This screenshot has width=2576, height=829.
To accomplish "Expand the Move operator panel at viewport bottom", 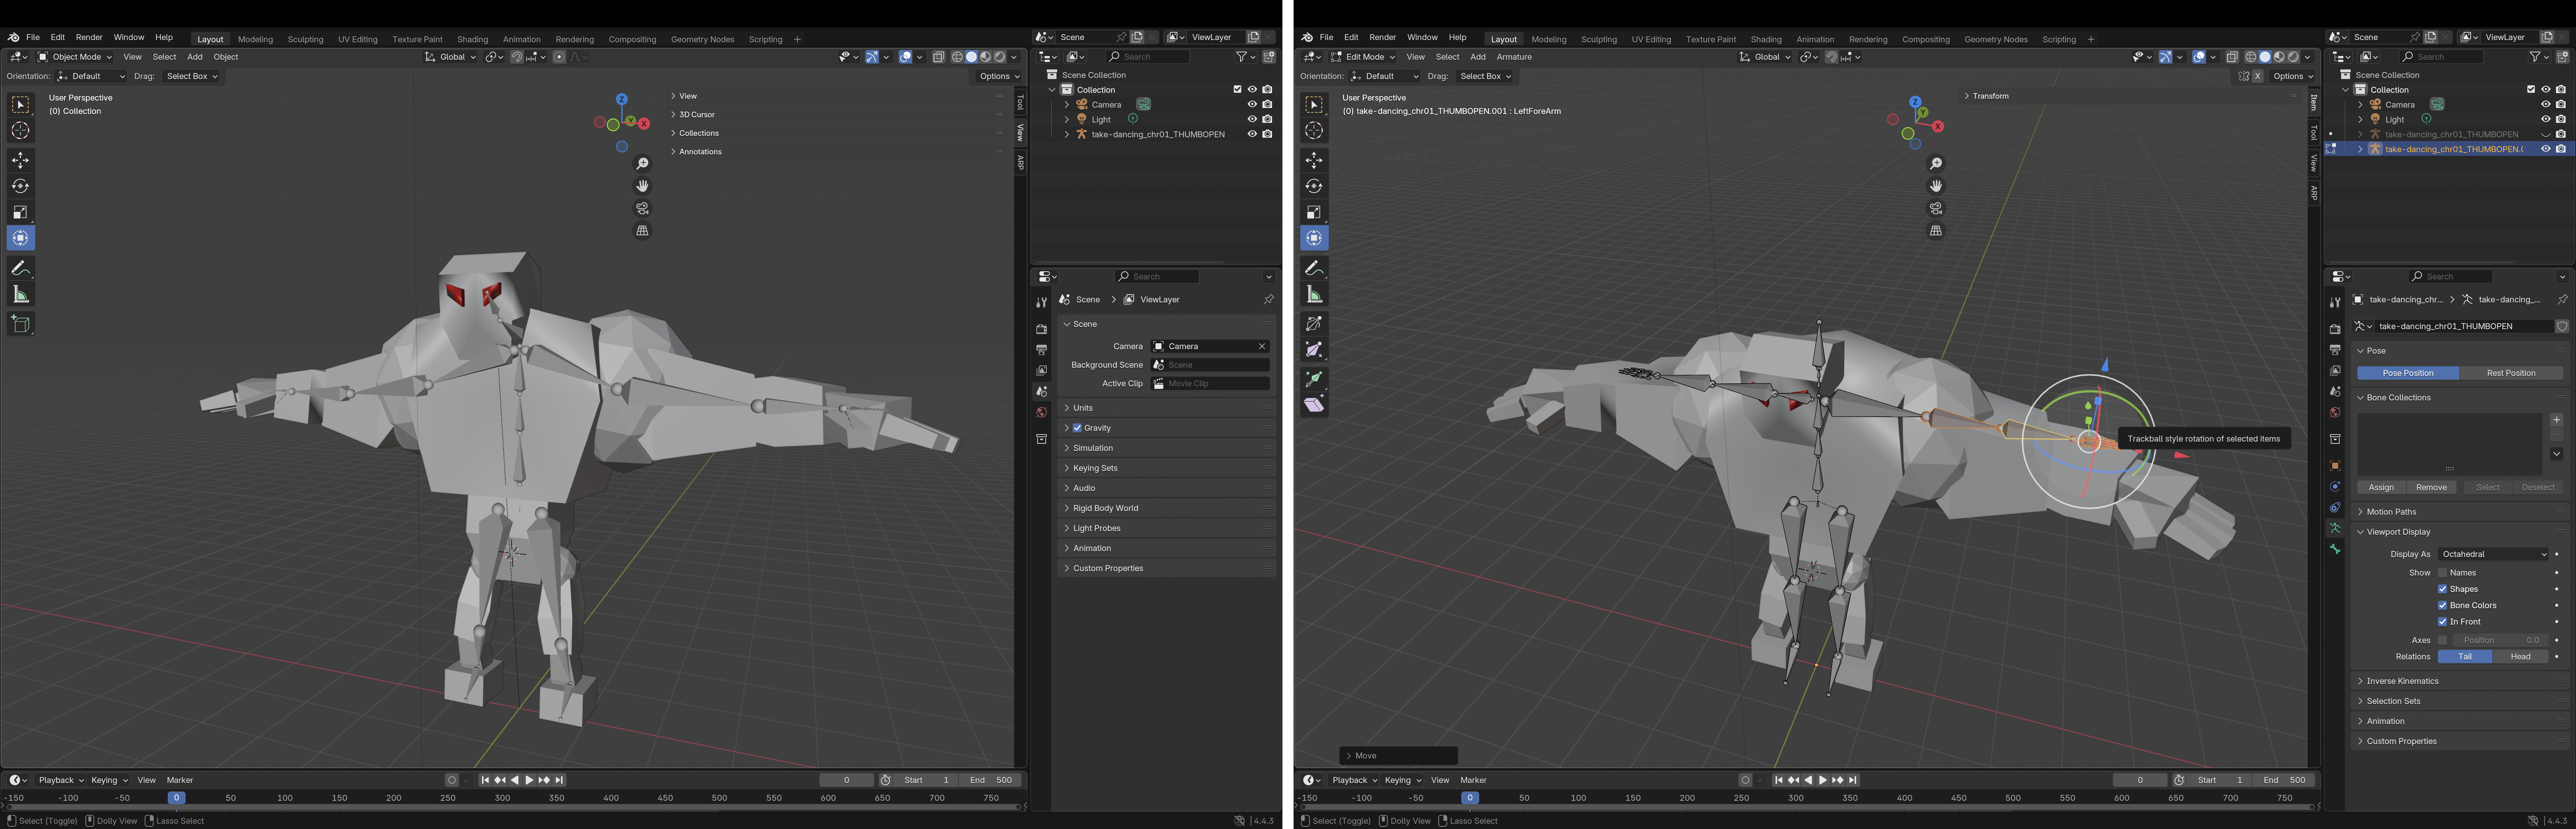I will (x=1398, y=756).
